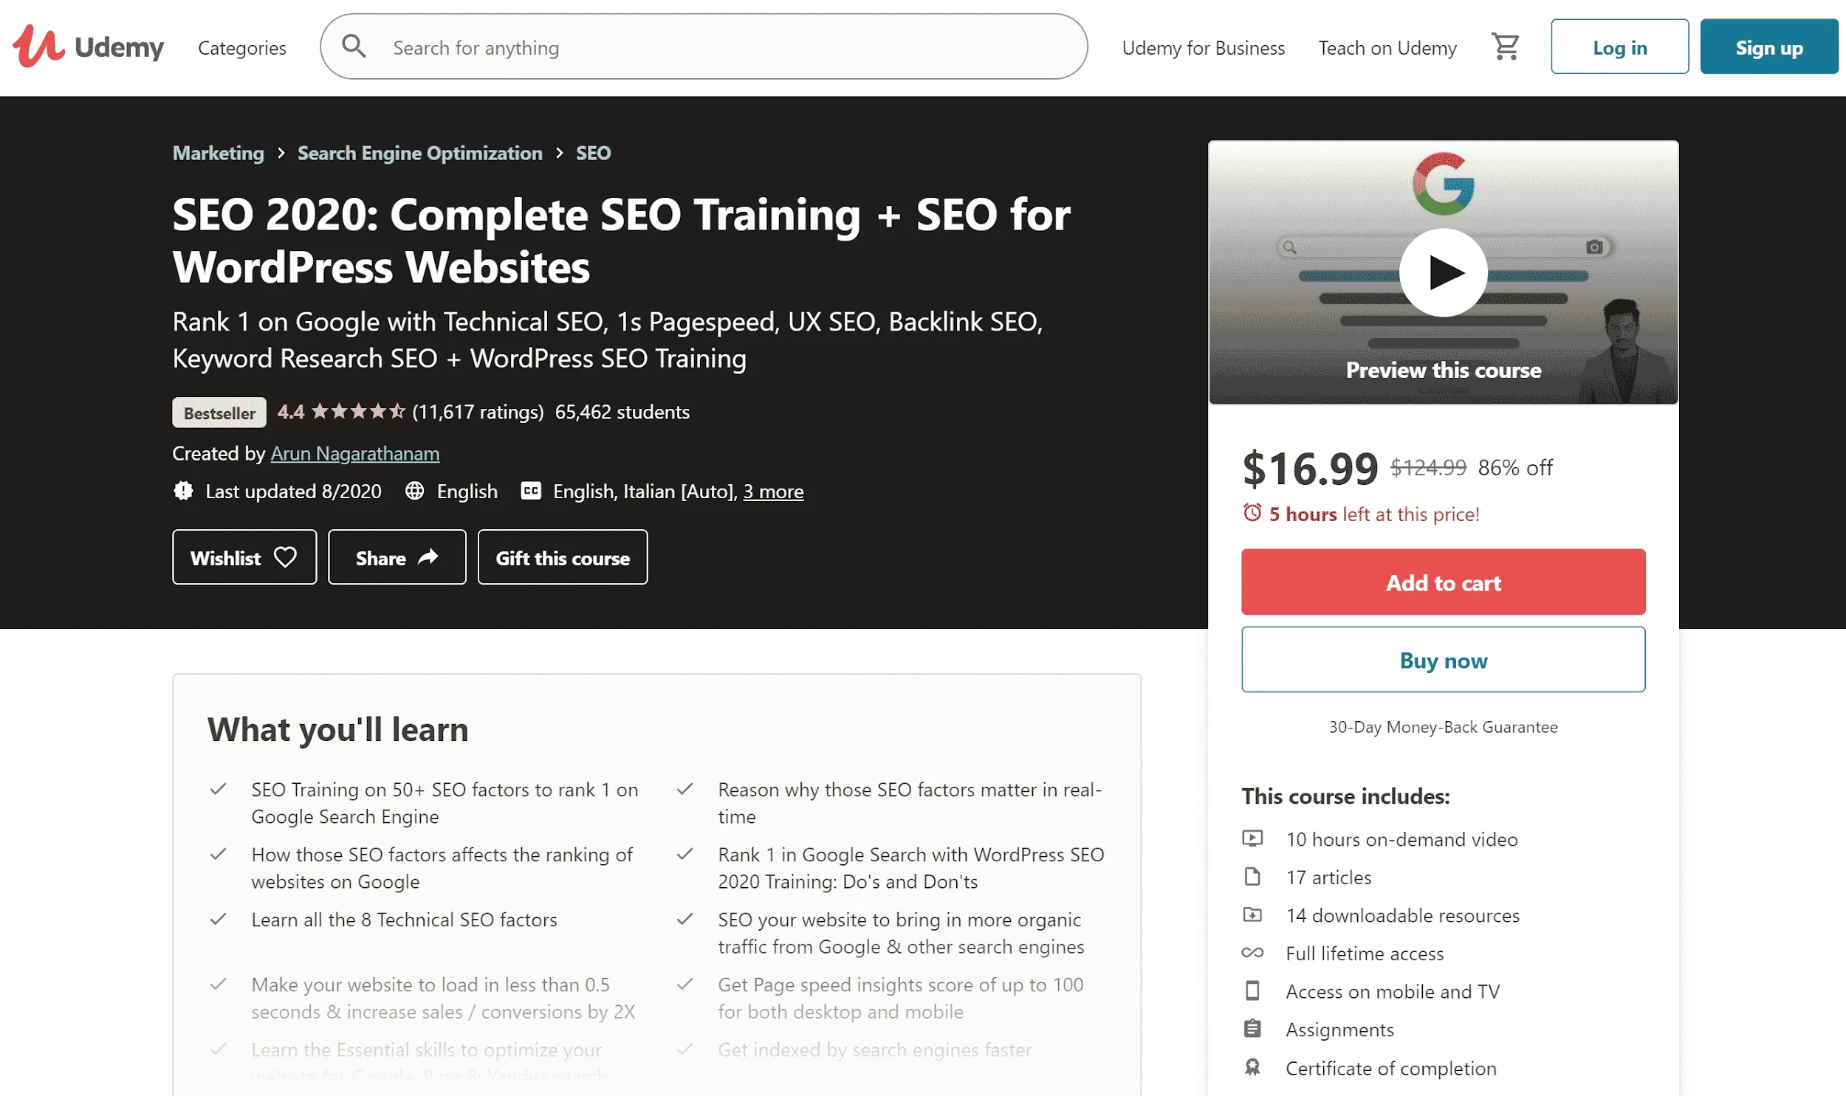This screenshot has height=1096, width=1846.
Task: Click the 30-Day Money-Back Guarantee text
Action: [x=1443, y=727]
